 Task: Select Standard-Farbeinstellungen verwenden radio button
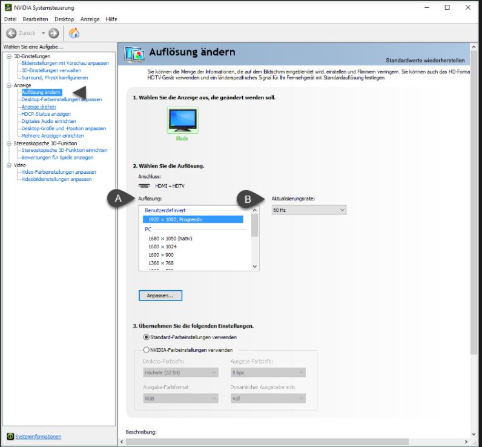(147, 337)
